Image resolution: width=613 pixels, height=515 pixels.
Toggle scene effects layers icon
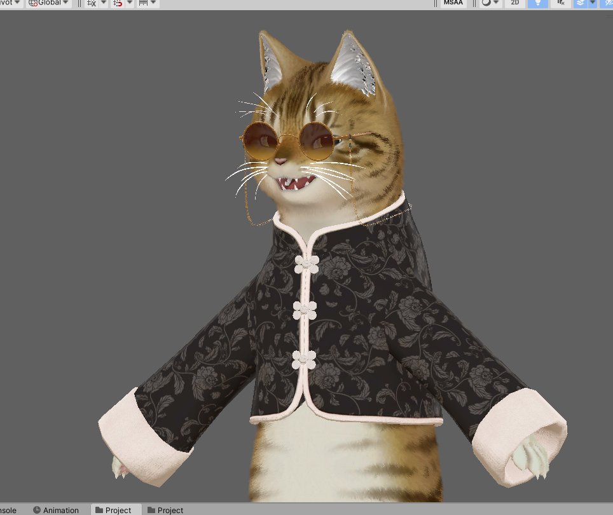[581, 3]
